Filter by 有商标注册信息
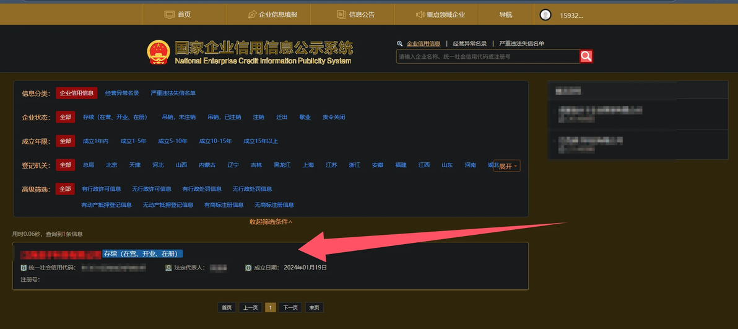This screenshot has width=738, height=329. (x=224, y=205)
